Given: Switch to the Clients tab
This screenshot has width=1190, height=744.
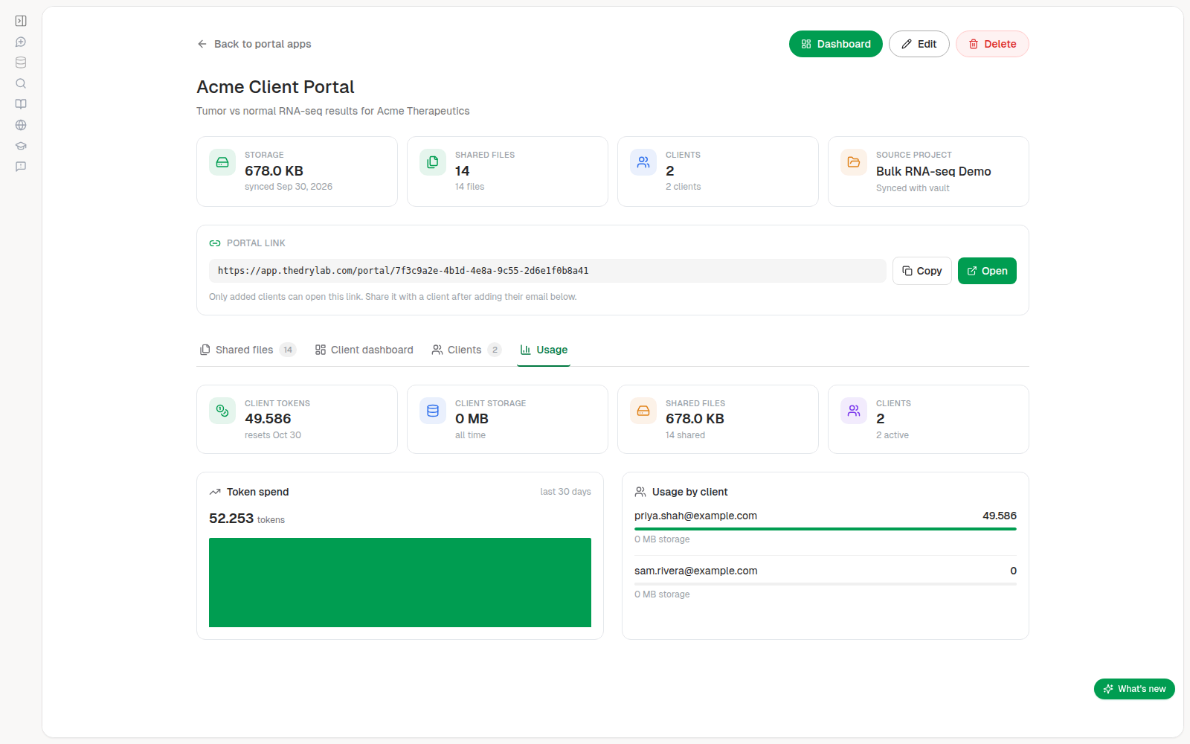Looking at the screenshot, I should [x=466, y=350].
